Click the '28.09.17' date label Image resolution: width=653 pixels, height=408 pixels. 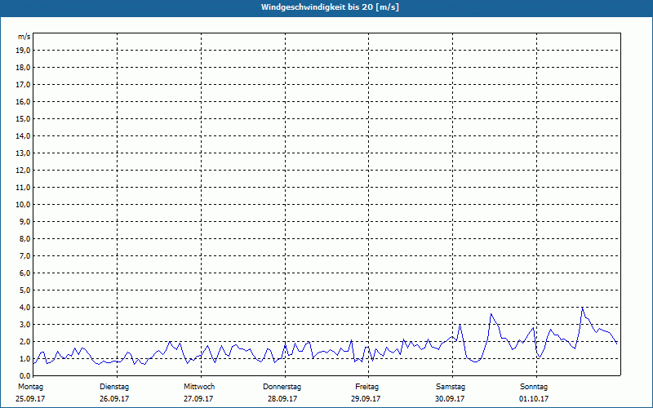(282, 399)
